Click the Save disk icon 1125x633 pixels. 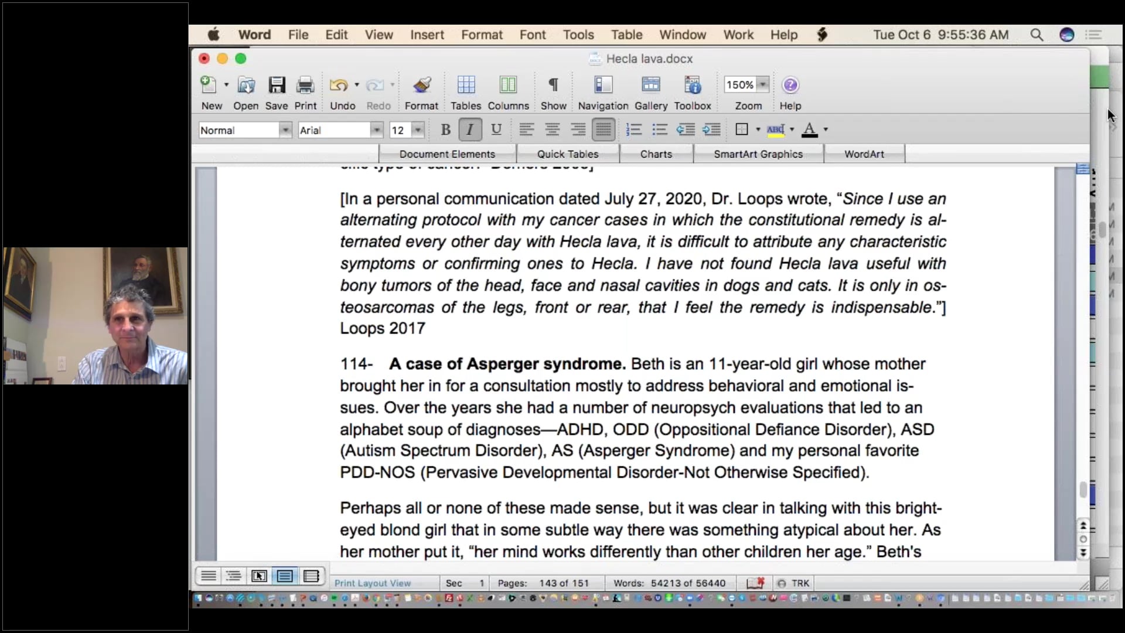pos(276,86)
